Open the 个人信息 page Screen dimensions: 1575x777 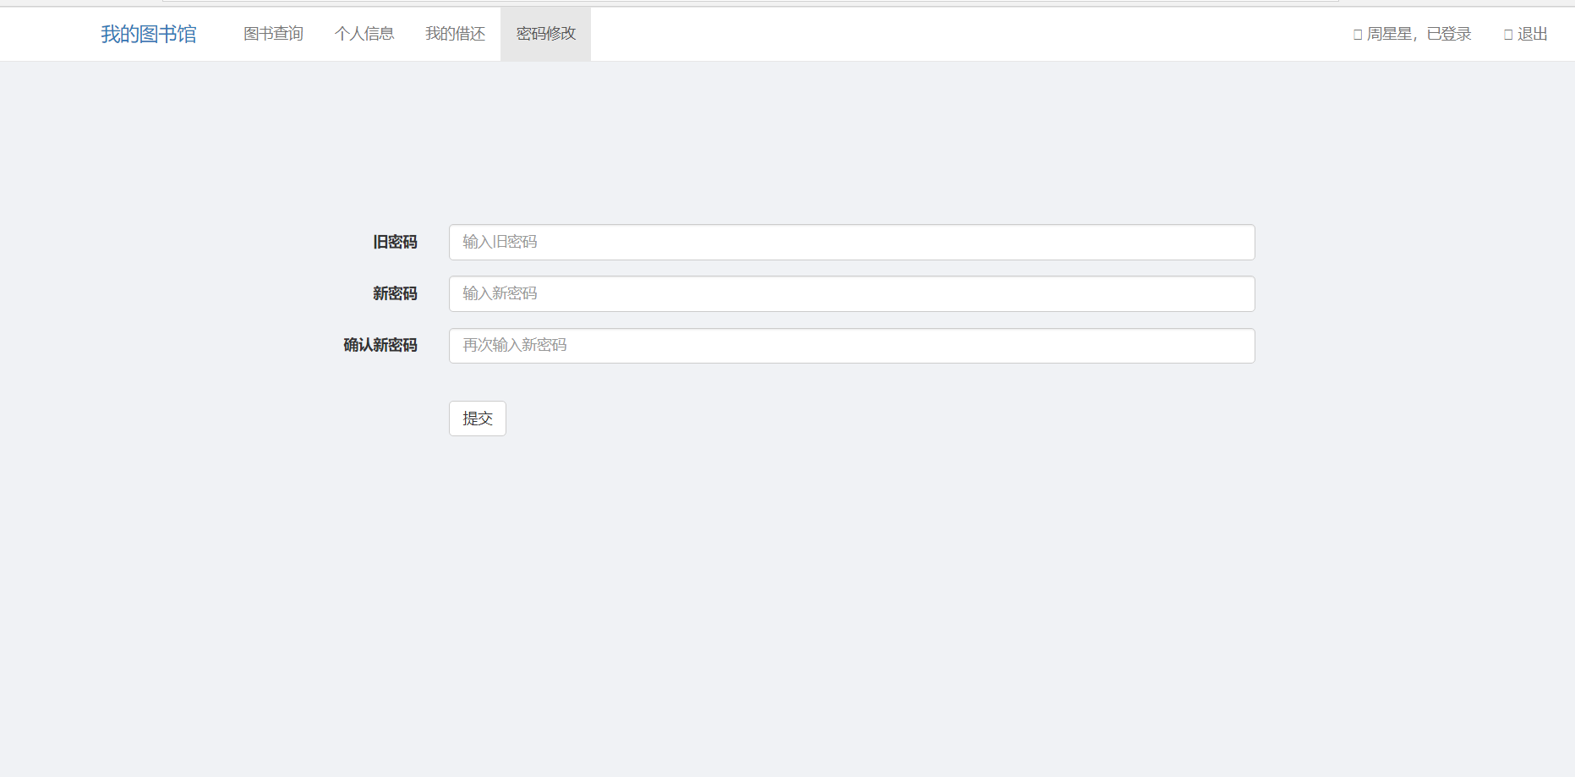[364, 34]
